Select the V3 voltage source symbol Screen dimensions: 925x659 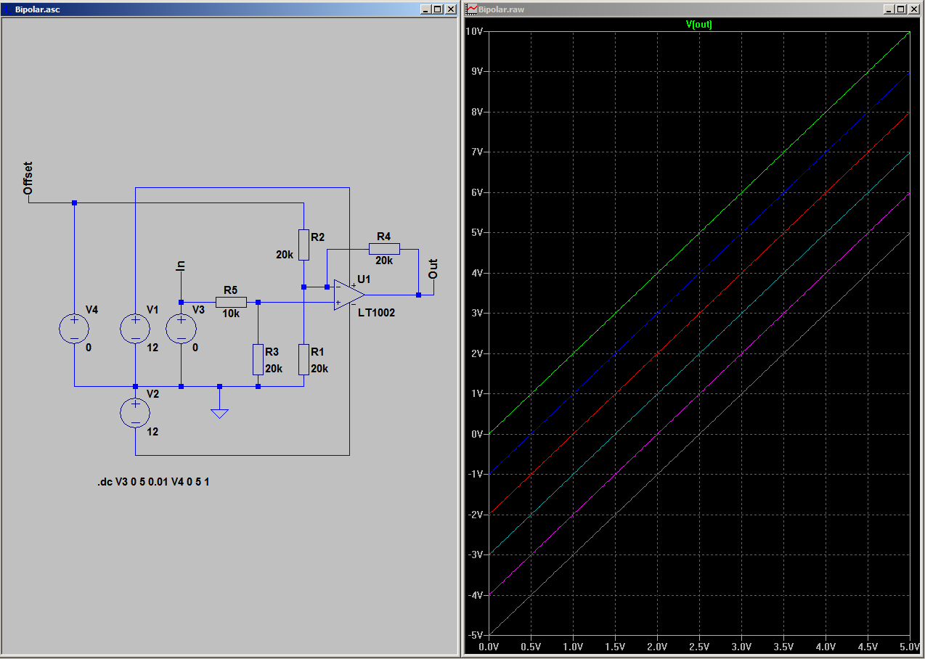coord(181,328)
